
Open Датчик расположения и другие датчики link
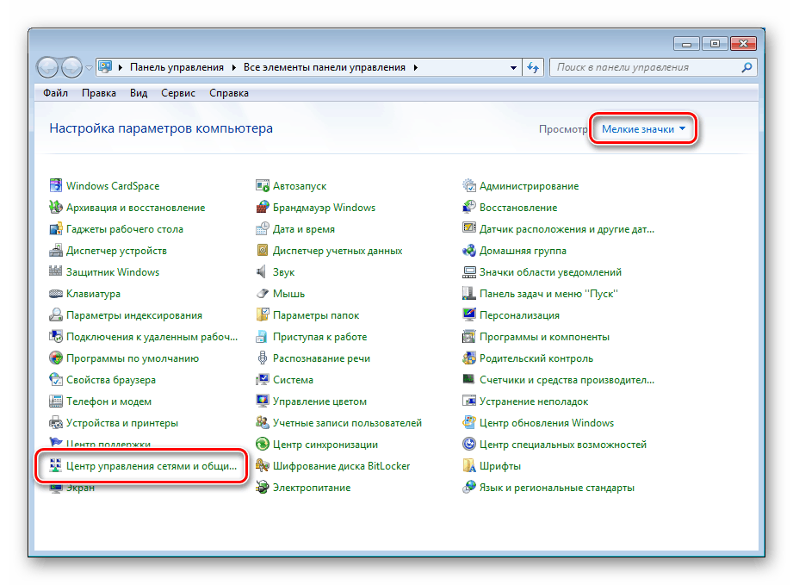[x=567, y=229]
